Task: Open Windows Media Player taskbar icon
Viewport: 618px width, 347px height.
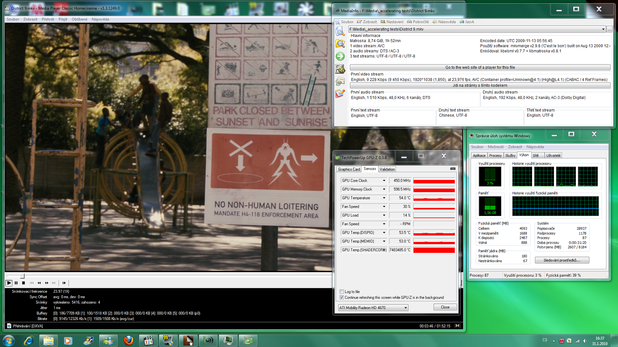Action: [x=68, y=341]
